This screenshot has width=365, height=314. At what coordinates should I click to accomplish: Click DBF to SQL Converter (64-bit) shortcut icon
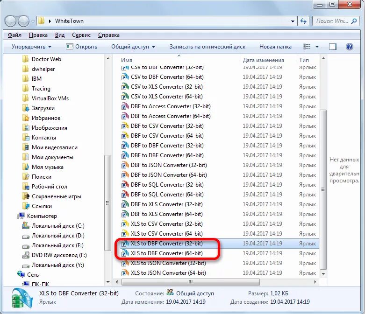(125, 194)
